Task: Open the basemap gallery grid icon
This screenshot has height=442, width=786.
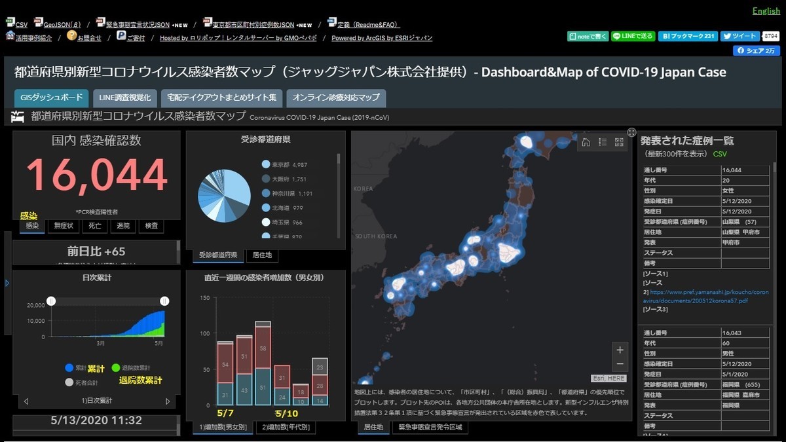Action: click(619, 142)
